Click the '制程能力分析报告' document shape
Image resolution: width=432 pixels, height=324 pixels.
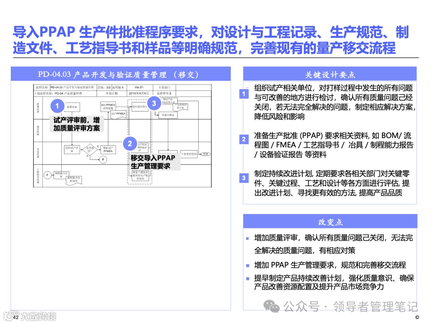[x=74, y=180]
